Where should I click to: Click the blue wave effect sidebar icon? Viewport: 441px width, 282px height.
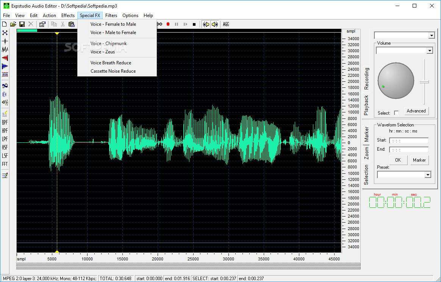point(5,86)
